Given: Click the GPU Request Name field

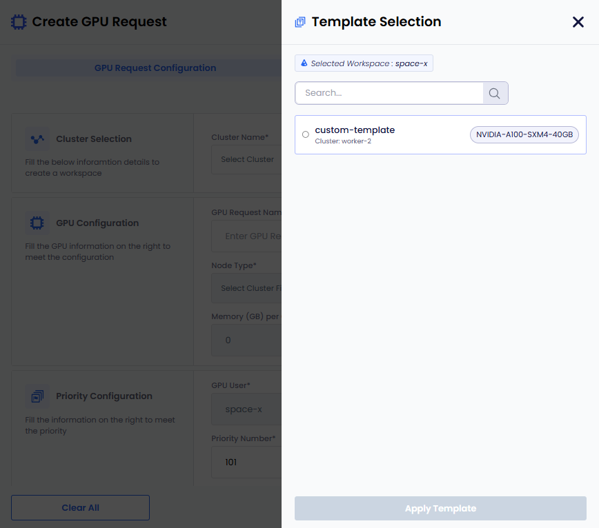Looking at the screenshot, I should pyautogui.click(x=246, y=236).
